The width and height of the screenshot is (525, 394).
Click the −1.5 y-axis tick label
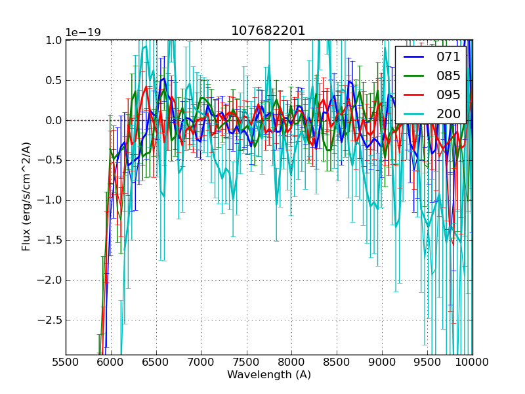49,240
